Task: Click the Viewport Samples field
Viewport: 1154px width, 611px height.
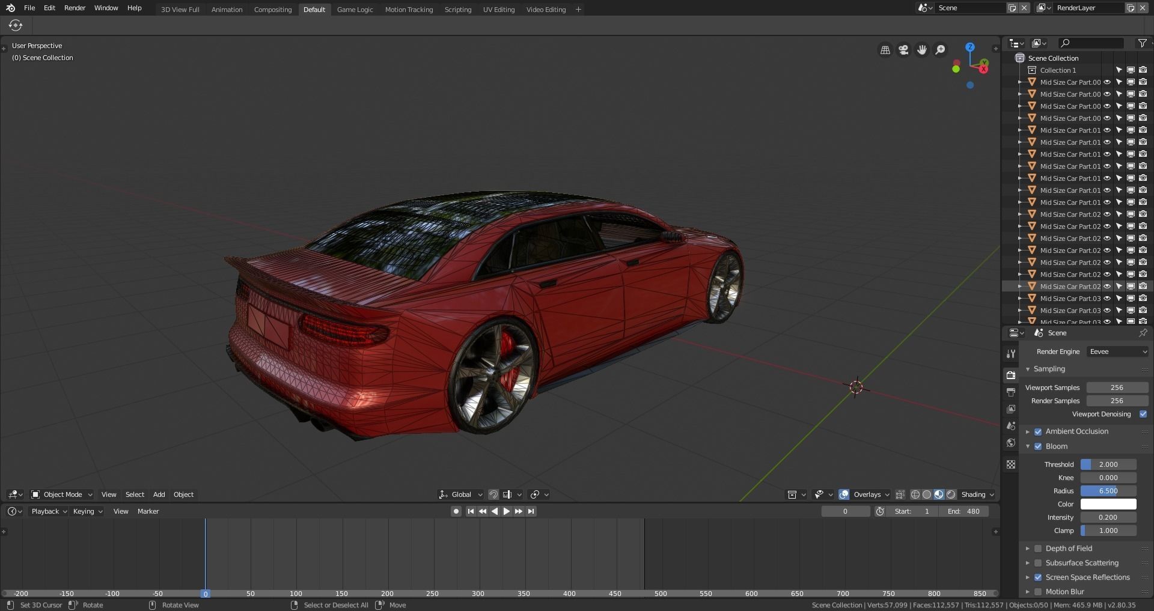Action: pos(1117,388)
